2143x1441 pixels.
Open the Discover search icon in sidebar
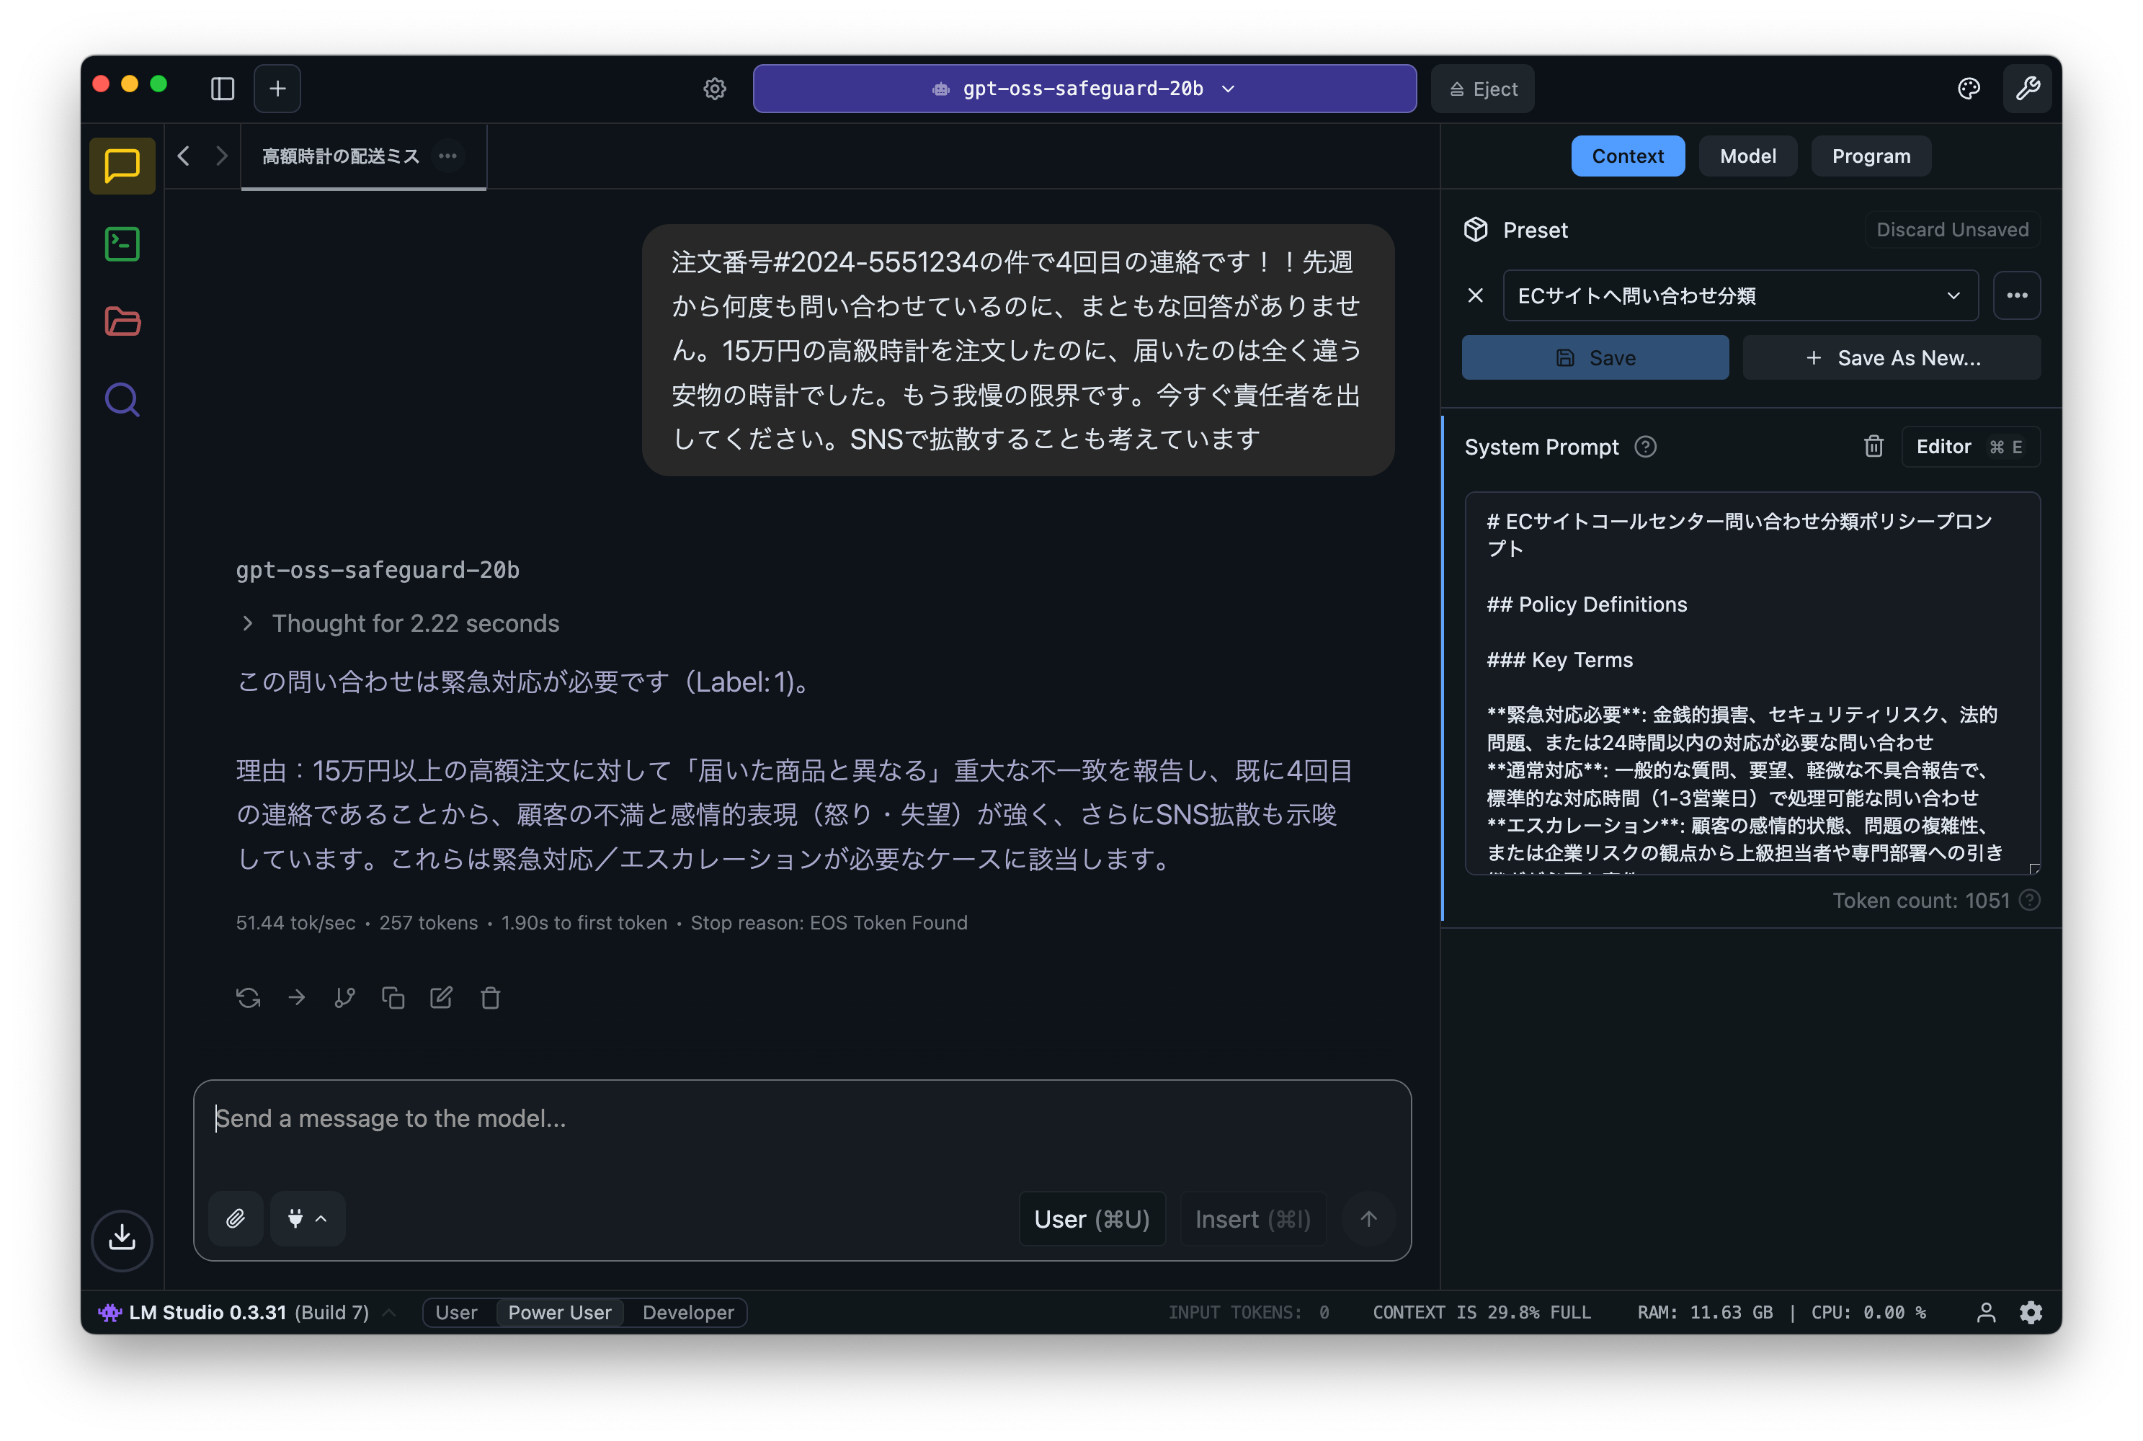point(122,400)
